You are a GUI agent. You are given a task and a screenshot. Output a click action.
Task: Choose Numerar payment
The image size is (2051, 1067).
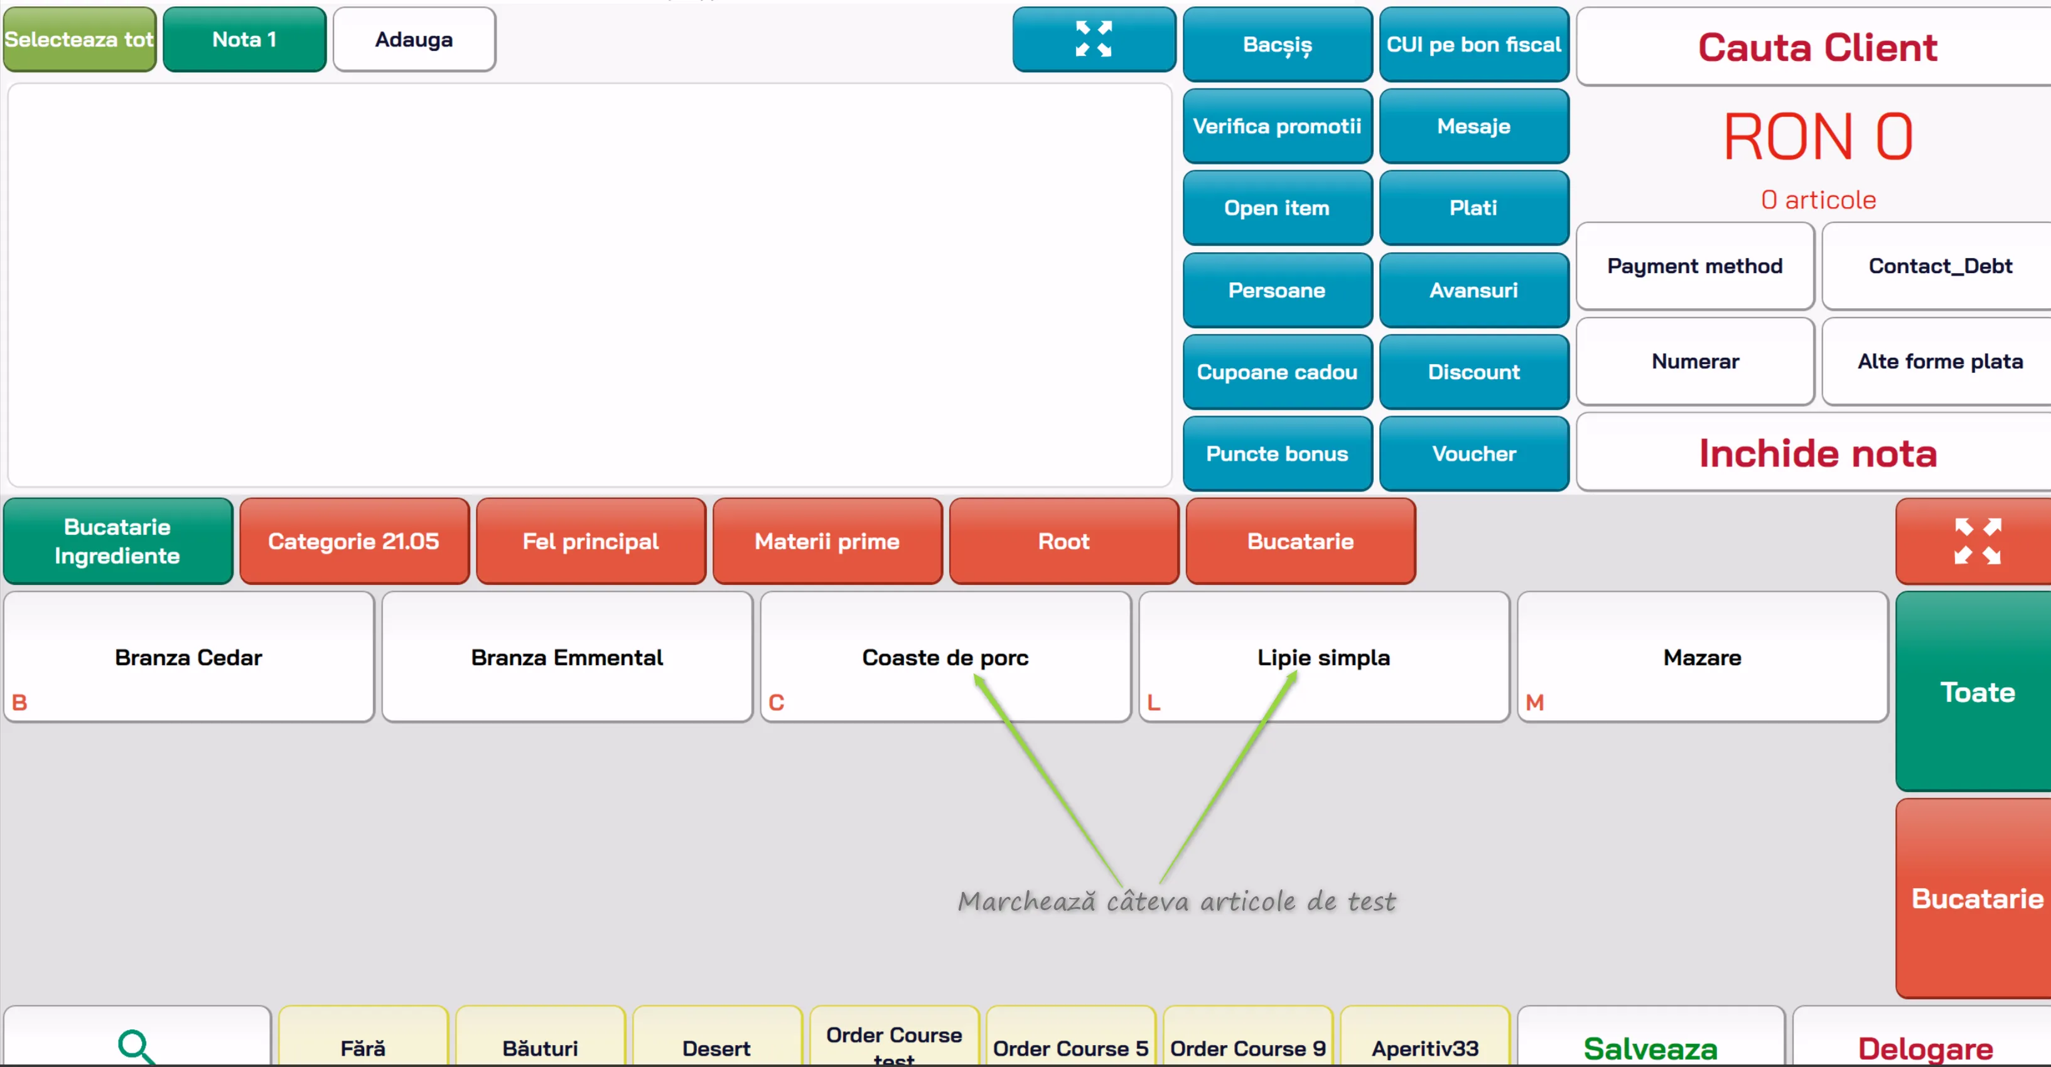(x=1695, y=362)
